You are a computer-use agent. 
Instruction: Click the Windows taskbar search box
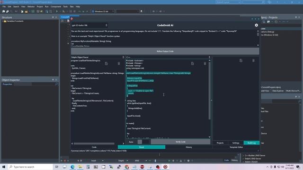click(30, 167)
